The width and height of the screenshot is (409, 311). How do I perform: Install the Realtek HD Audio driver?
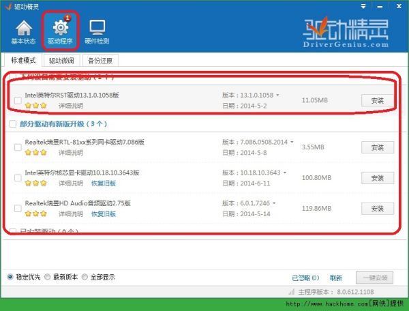[377, 209]
